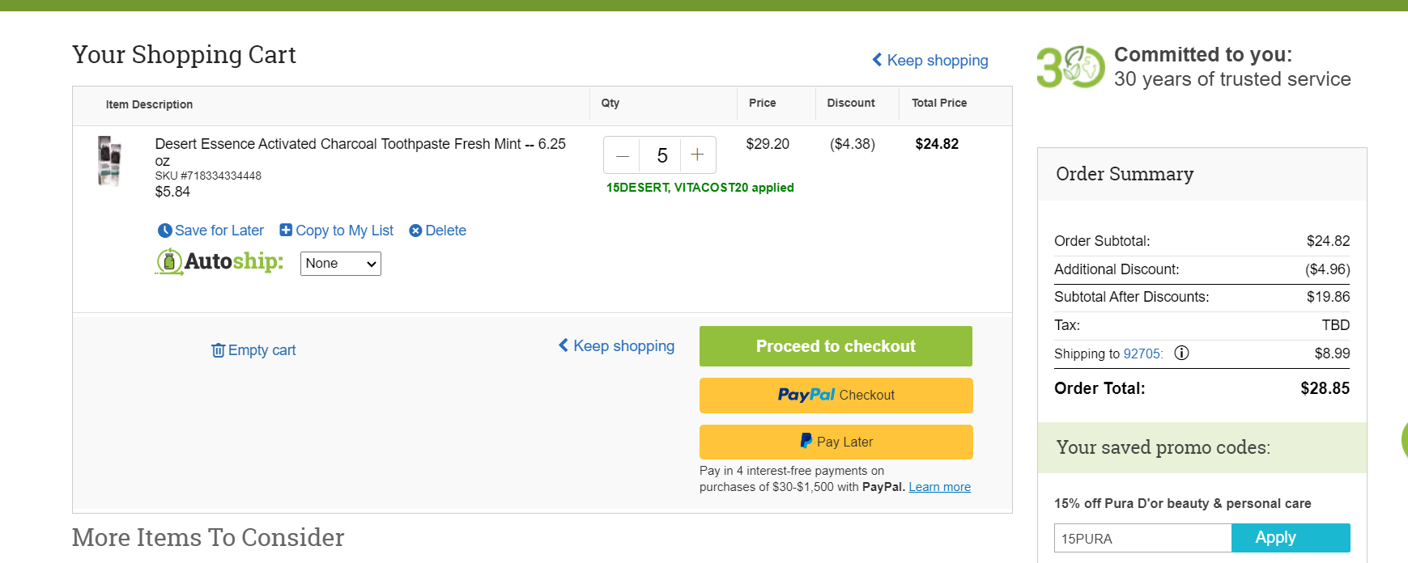Open the Autoship frequency dropdown
The height and width of the screenshot is (563, 1408).
(340, 264)
